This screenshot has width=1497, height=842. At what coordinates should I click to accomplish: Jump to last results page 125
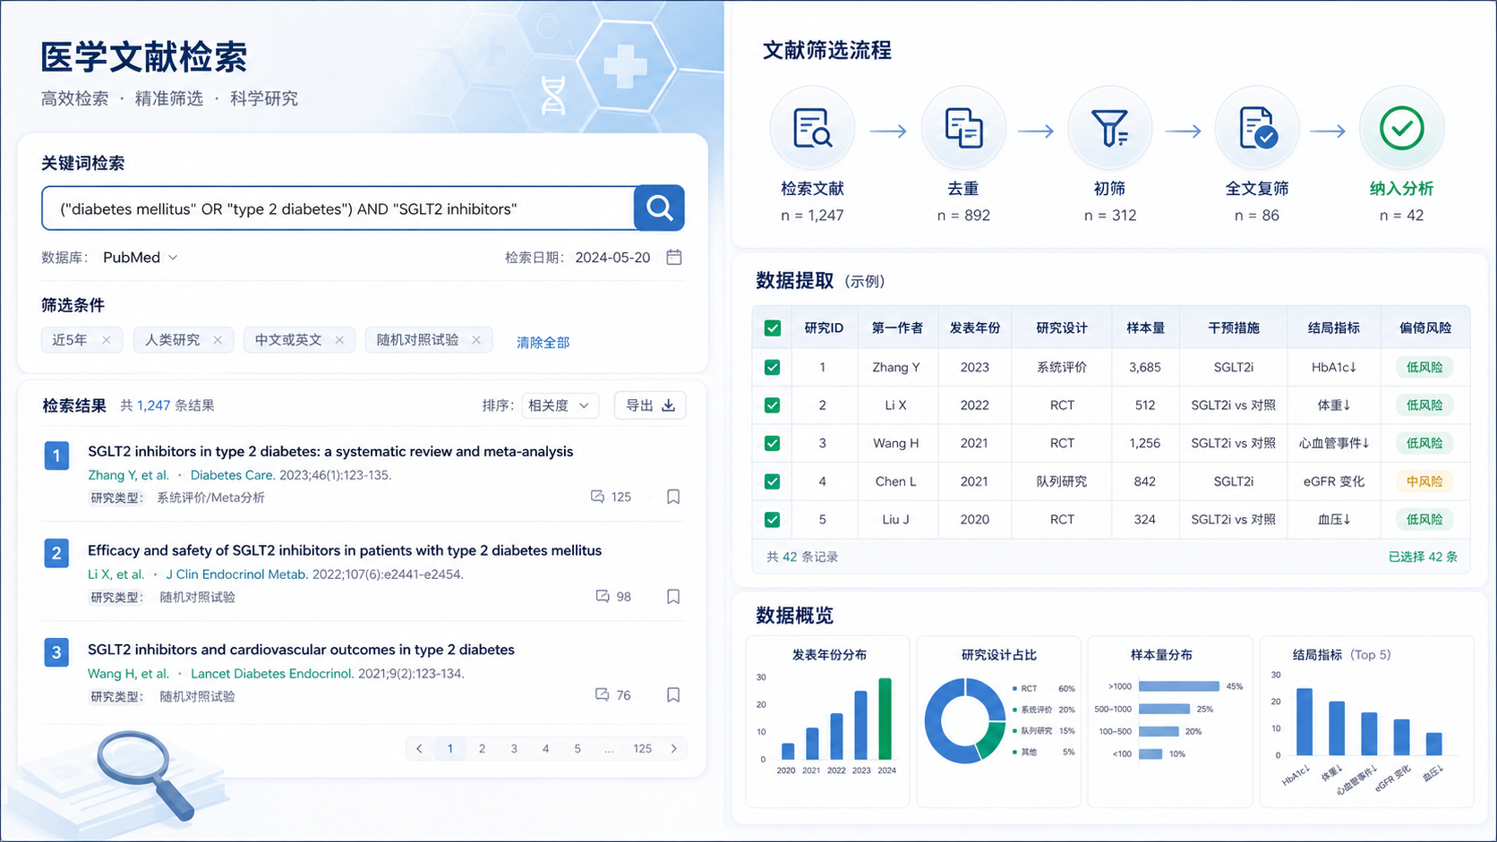(642, 749)
